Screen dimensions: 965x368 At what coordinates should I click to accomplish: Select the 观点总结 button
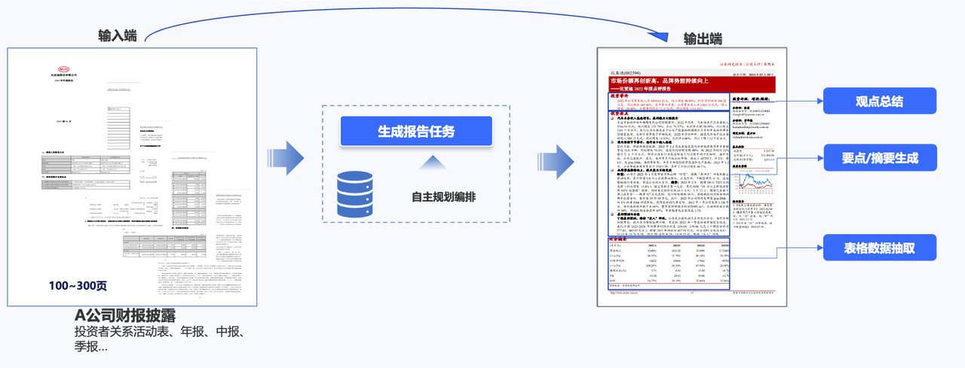(879, 102)
